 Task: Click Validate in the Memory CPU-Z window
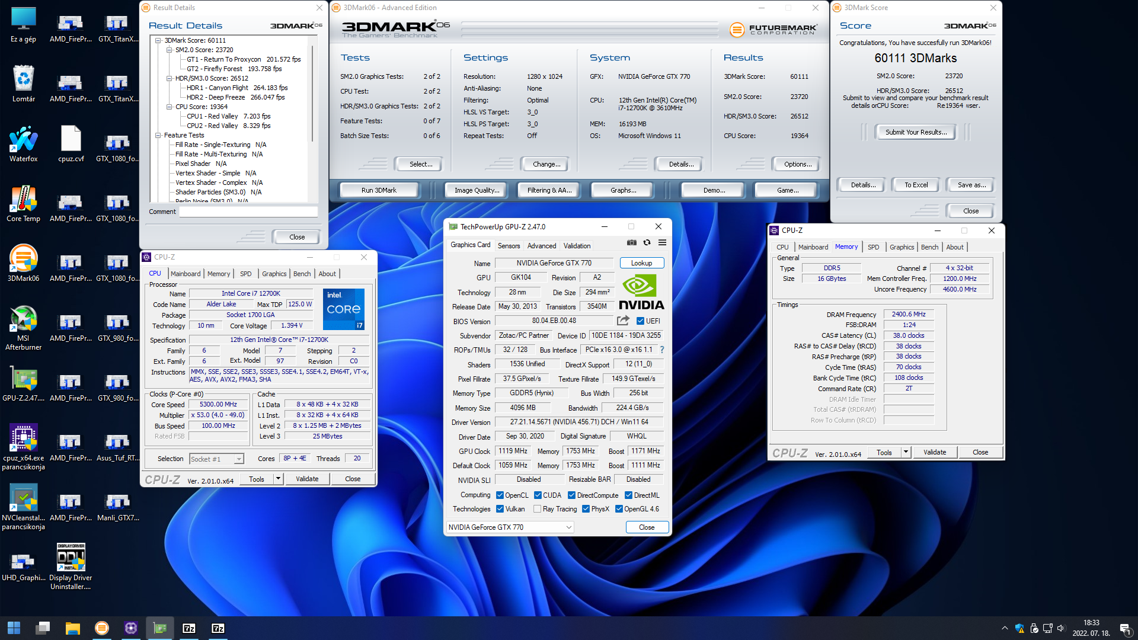click(x=934, y=452)
